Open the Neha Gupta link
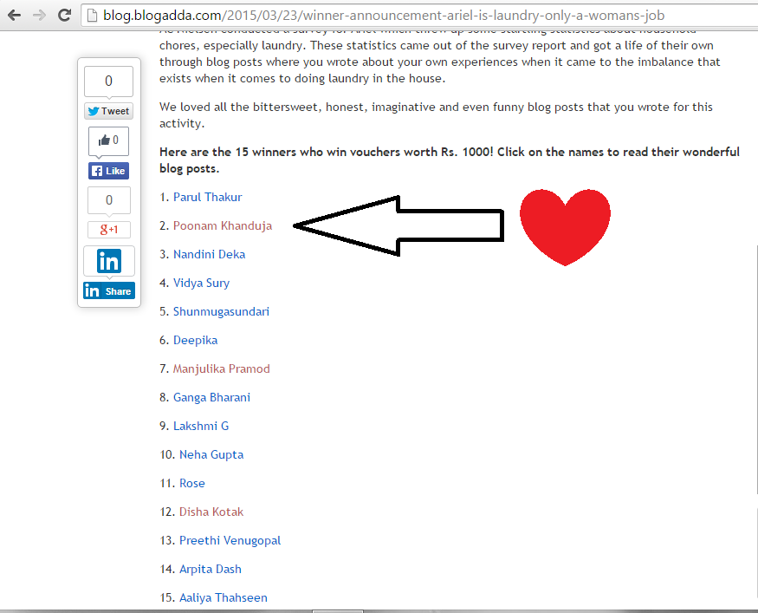758x613 pixels. click(x=211, y=455)
